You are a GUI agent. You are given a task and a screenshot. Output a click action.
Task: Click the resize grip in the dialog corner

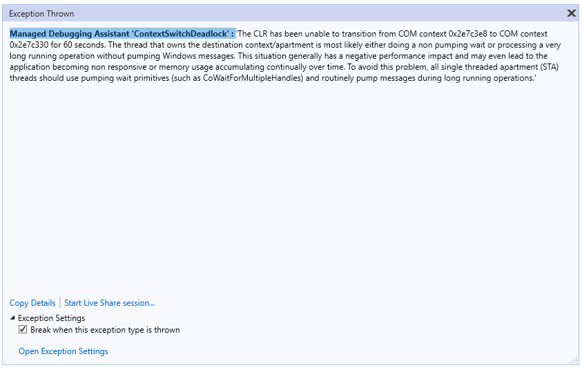pyautogui.click(x=574, y=360)
